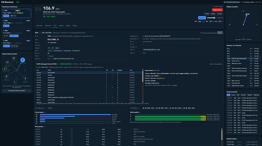
Task: Open the RDS tab
Action: pos(55,25)
